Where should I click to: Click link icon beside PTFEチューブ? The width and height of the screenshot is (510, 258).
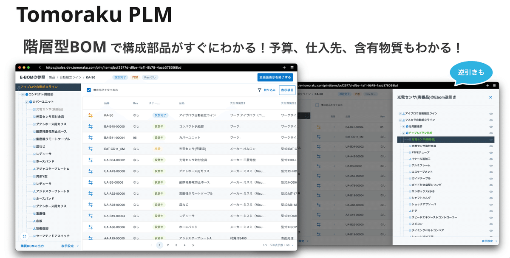click(x=491, y=152)
